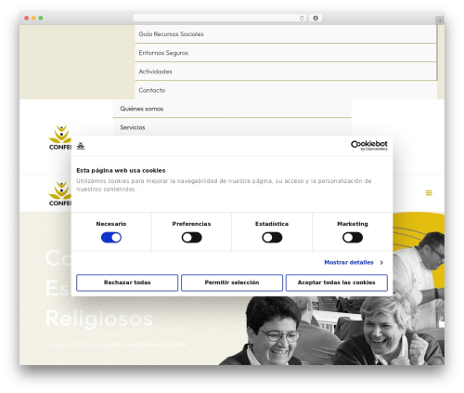Click the small site logo in cookie dialog
This screenshot has width=464, height=393.
(x=81, y=146)
